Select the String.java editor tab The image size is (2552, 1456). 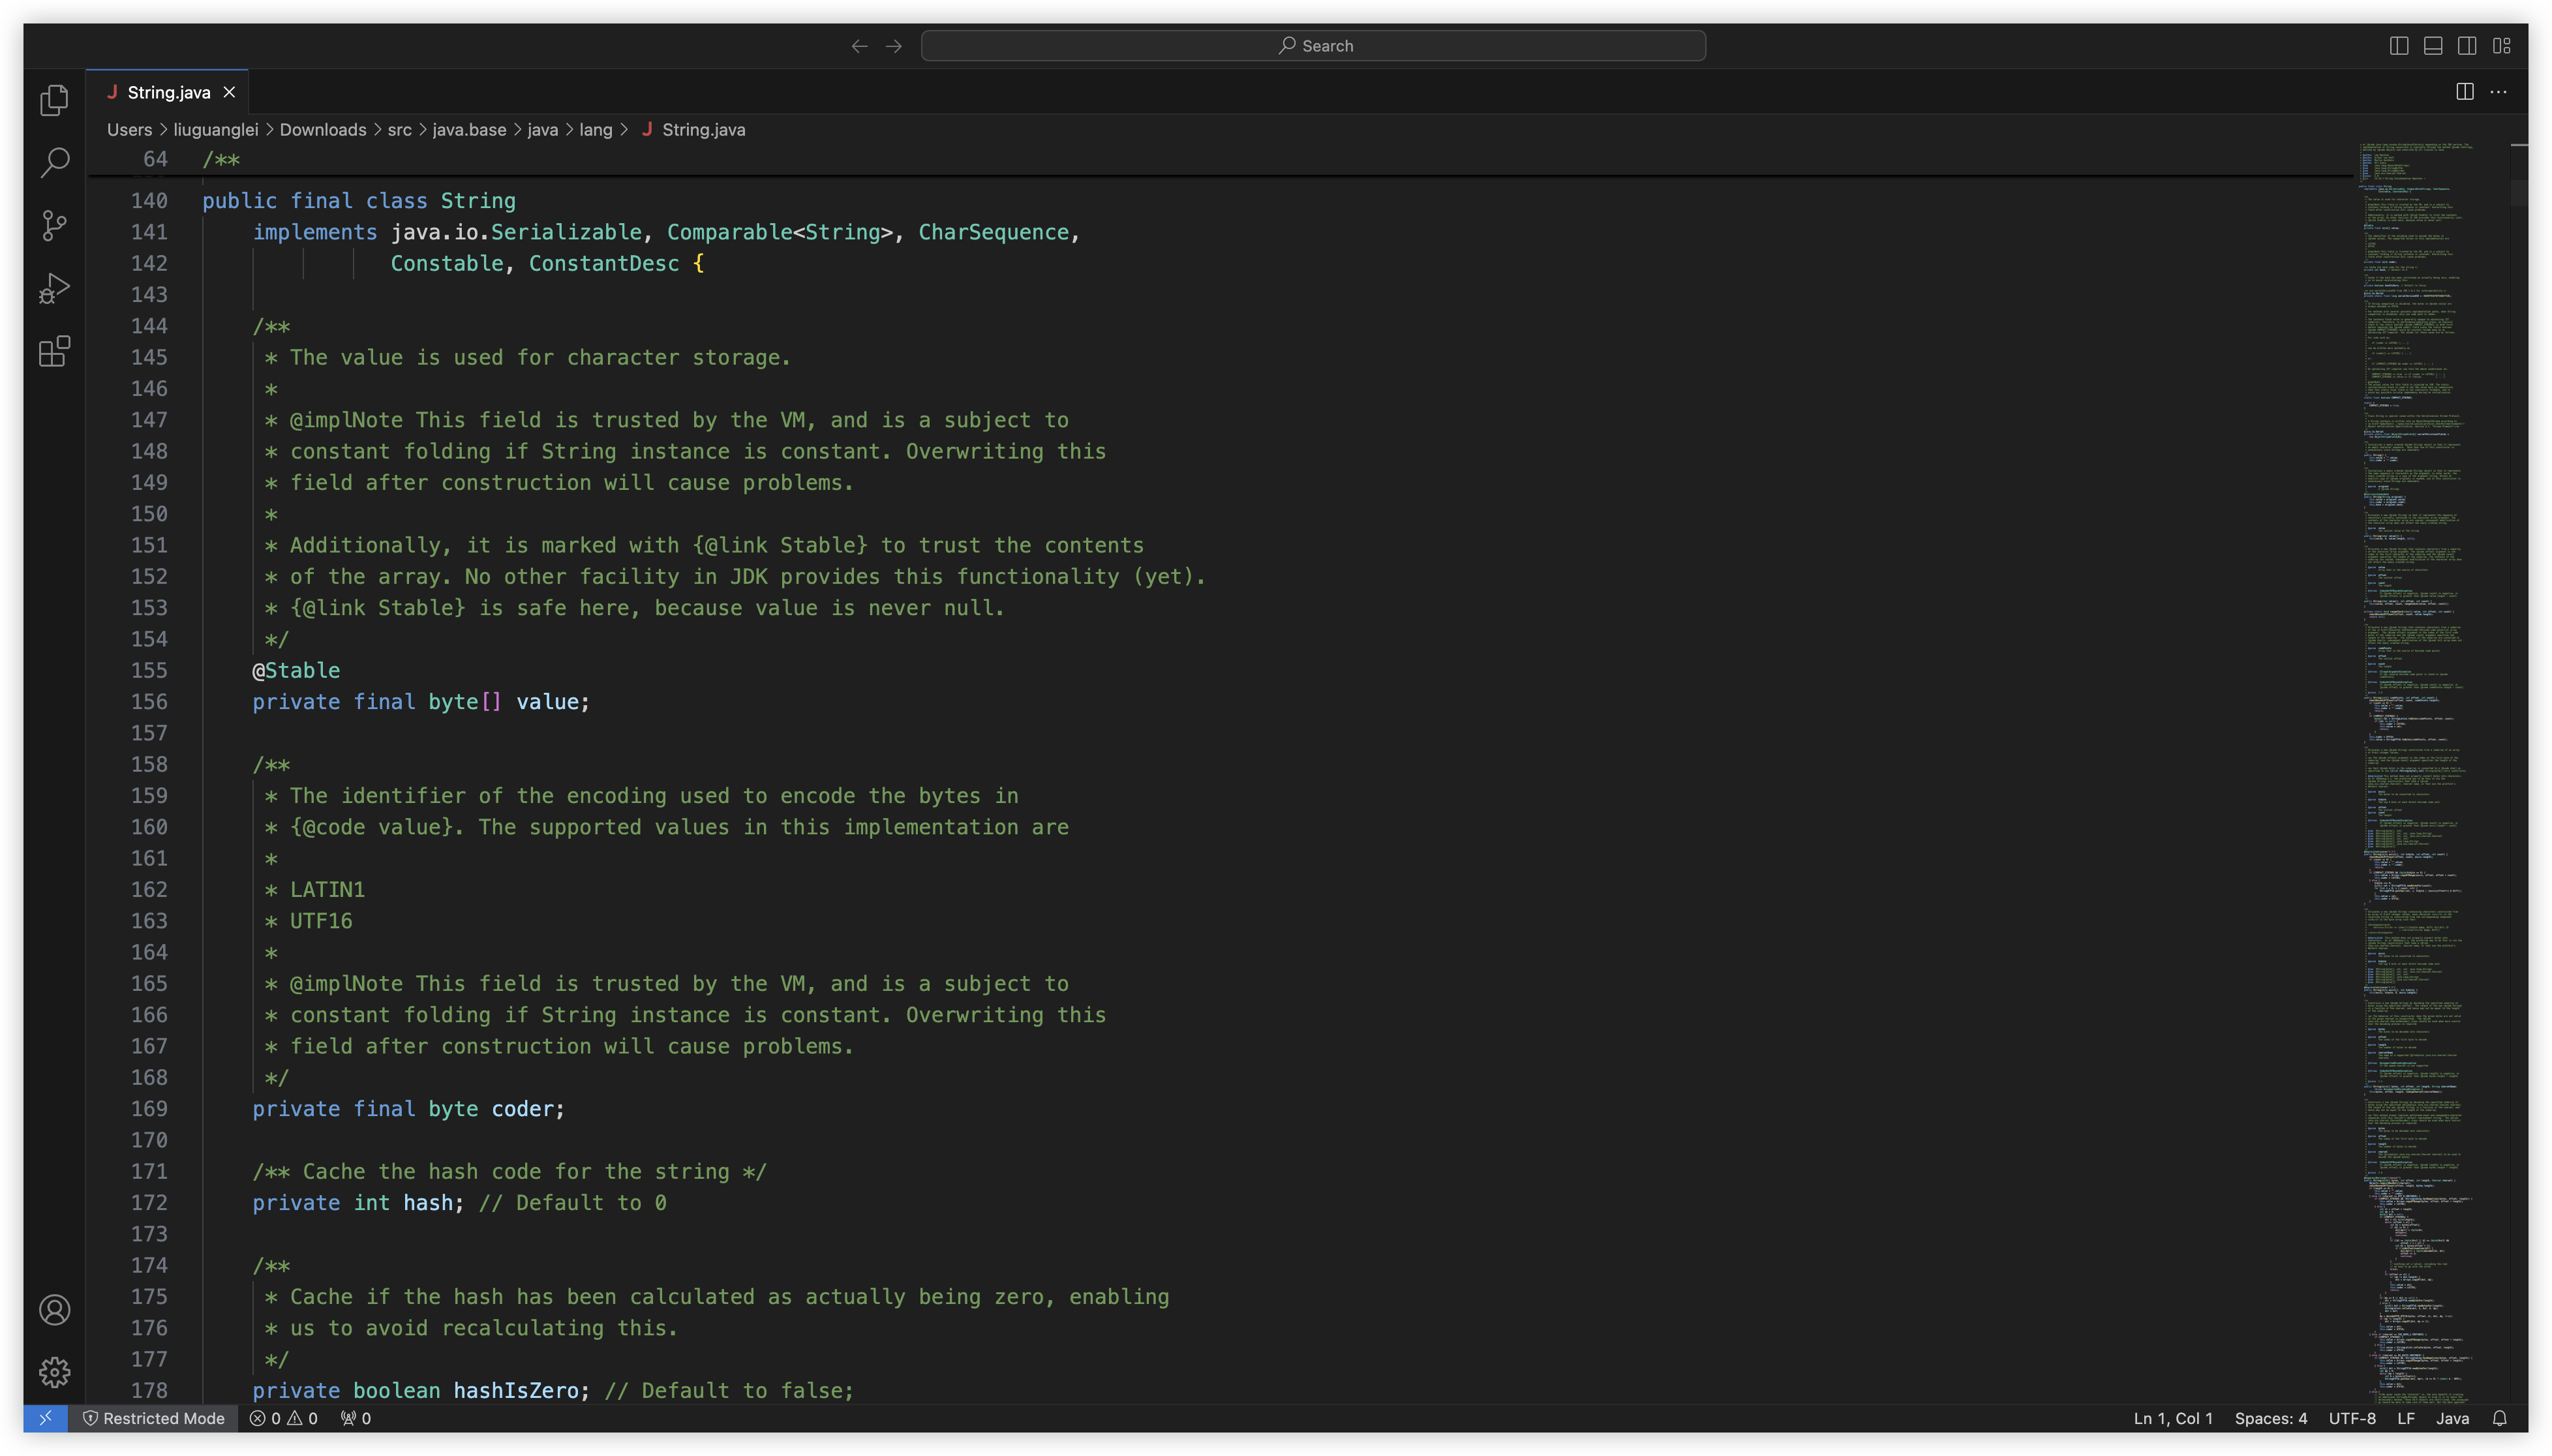[x=168, y=92]
